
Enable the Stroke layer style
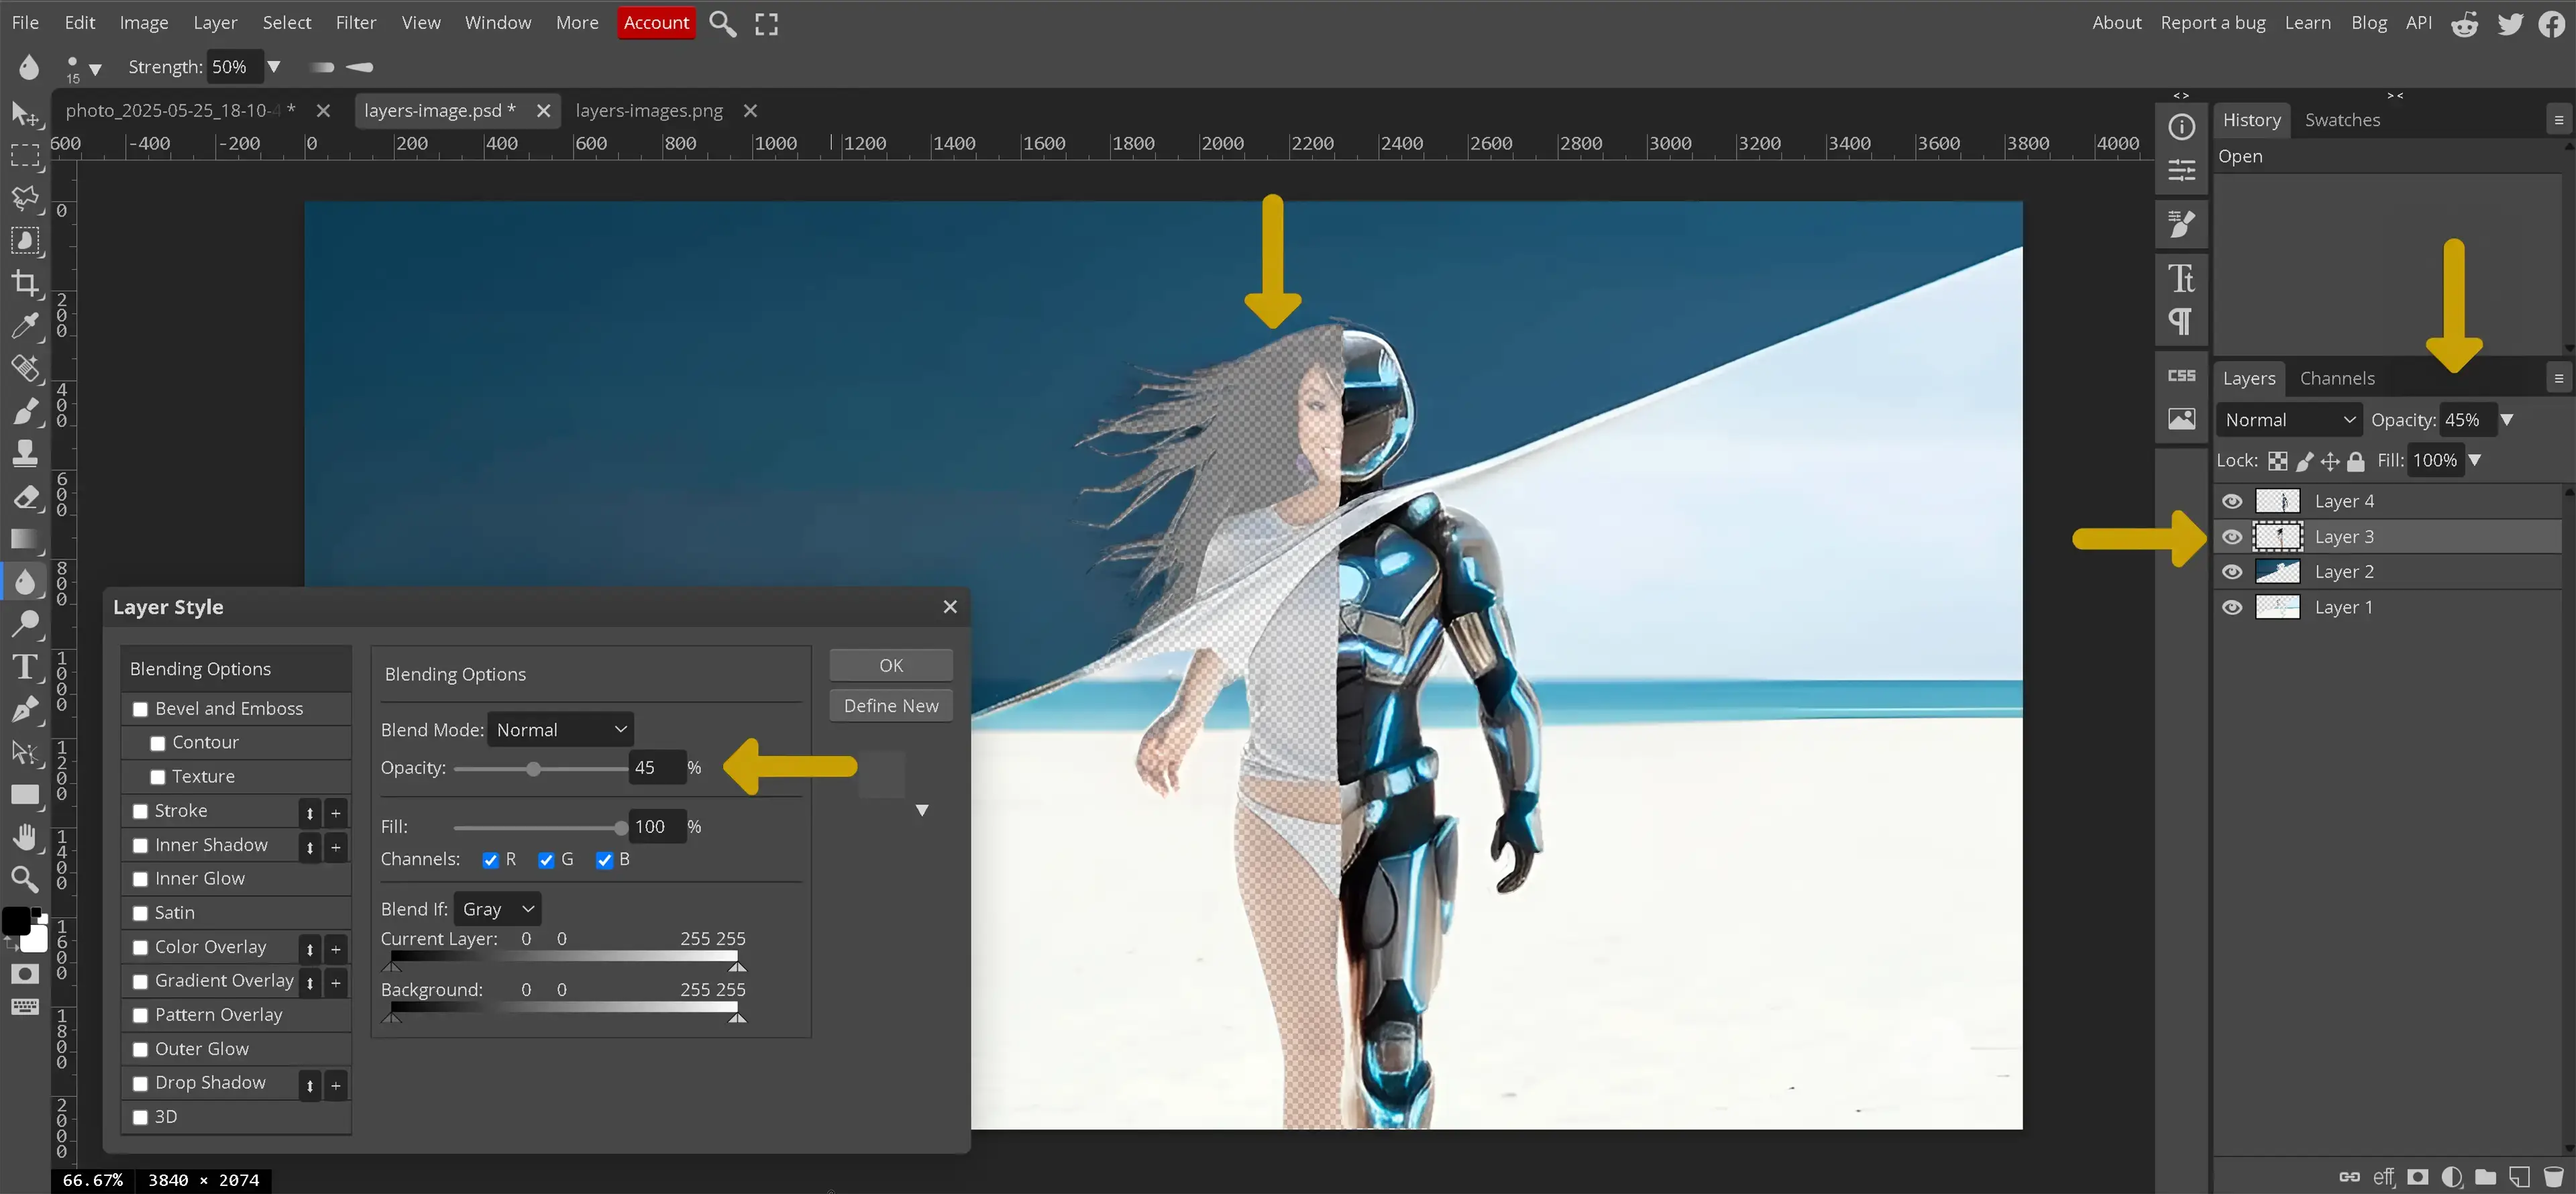tap(140, 812)
